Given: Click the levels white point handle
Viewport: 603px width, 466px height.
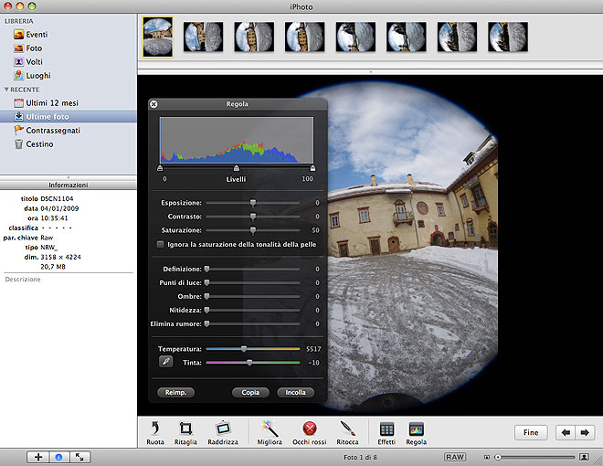Looking at the screenshot, I should 312,168.
